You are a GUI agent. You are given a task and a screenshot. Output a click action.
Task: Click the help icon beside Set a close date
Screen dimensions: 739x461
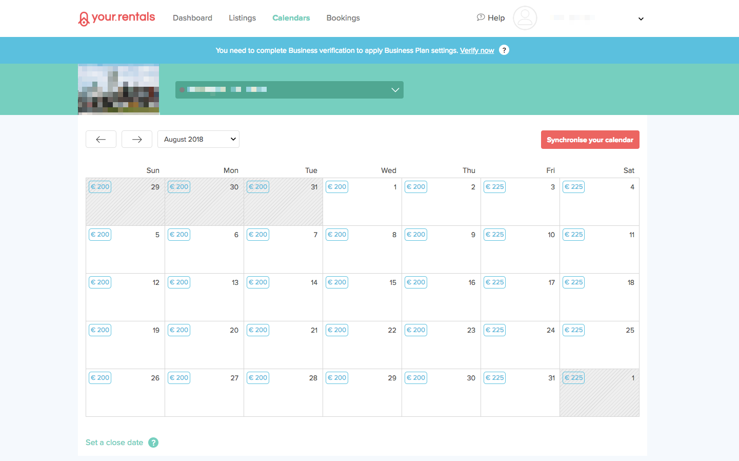tap(153, 443)
